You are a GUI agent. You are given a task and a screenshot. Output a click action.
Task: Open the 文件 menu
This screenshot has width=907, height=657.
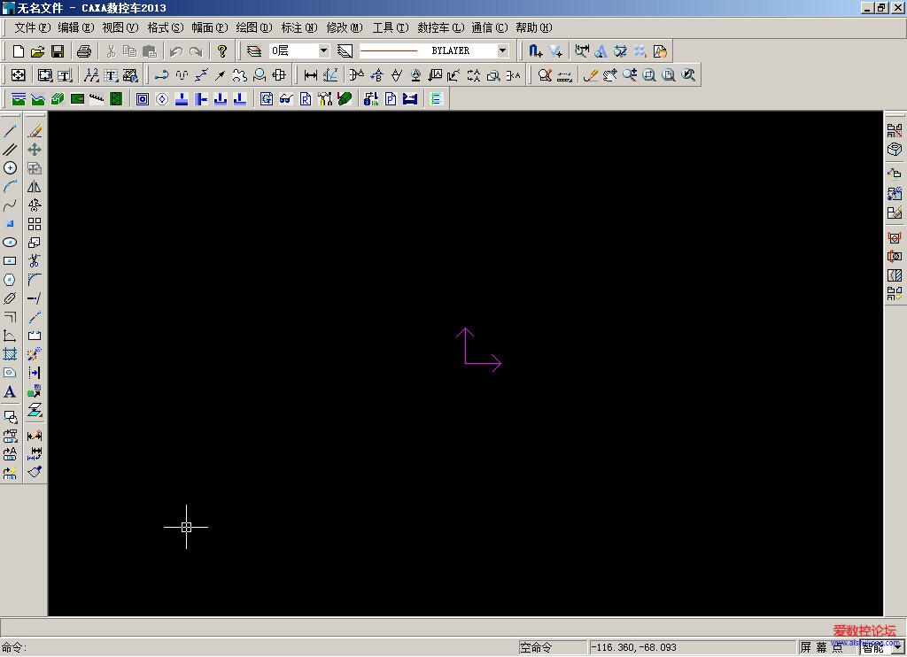(x=30, y=27)
